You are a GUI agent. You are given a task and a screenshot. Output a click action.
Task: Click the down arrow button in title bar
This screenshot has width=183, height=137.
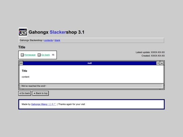[158, 63]
